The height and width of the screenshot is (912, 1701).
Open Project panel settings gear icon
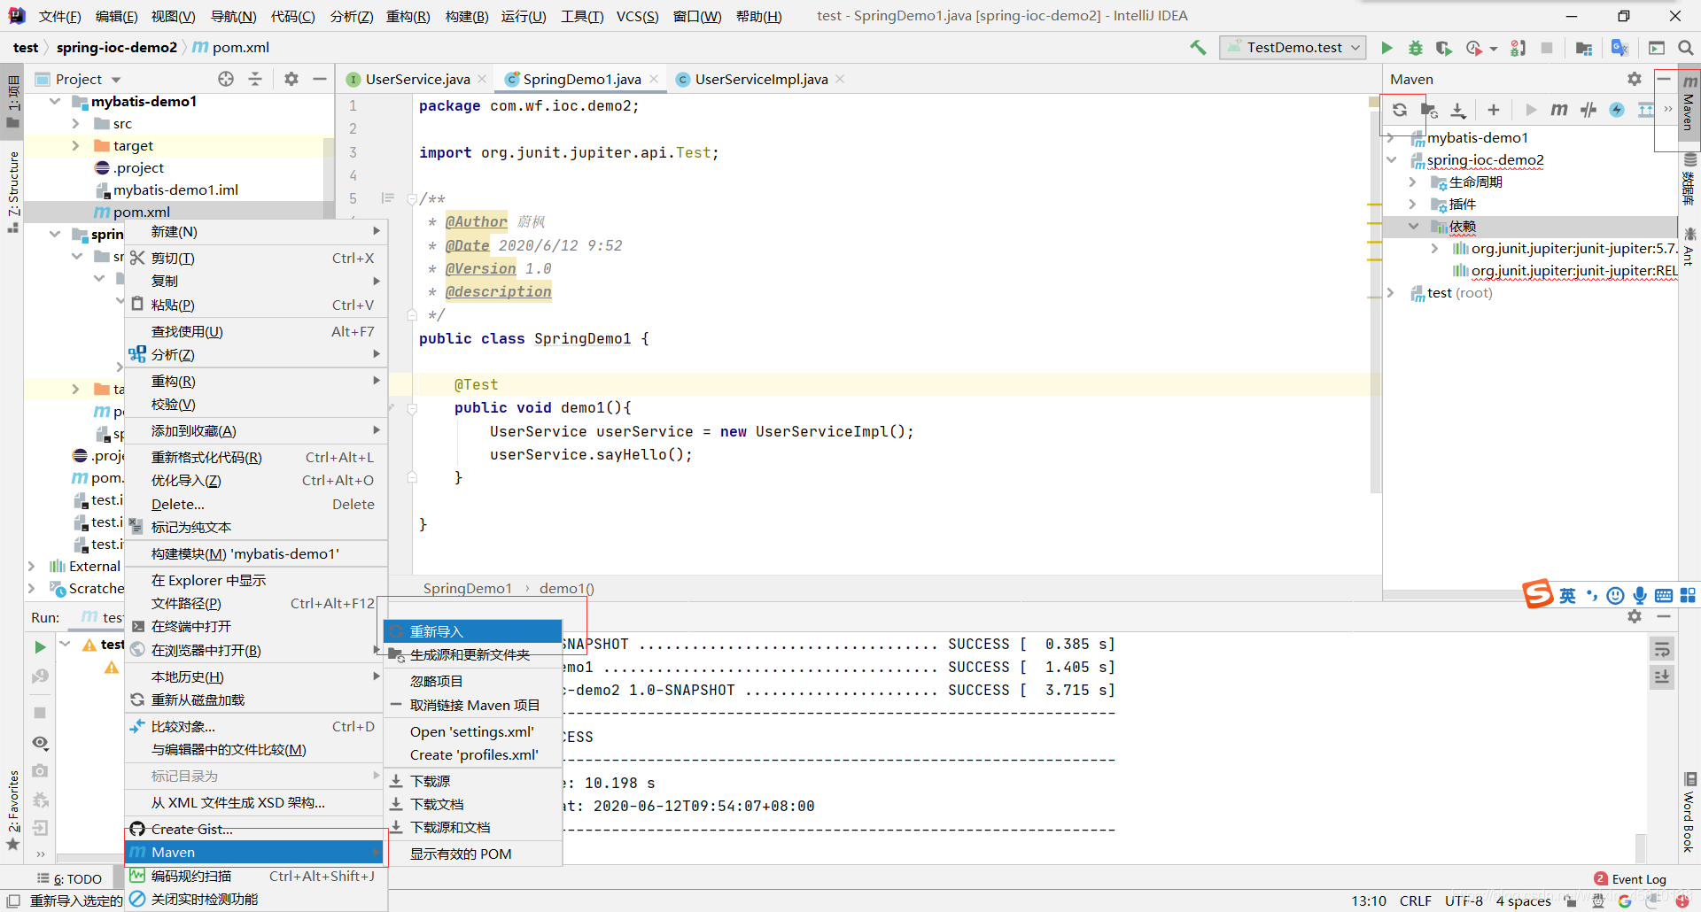point(291,79)
